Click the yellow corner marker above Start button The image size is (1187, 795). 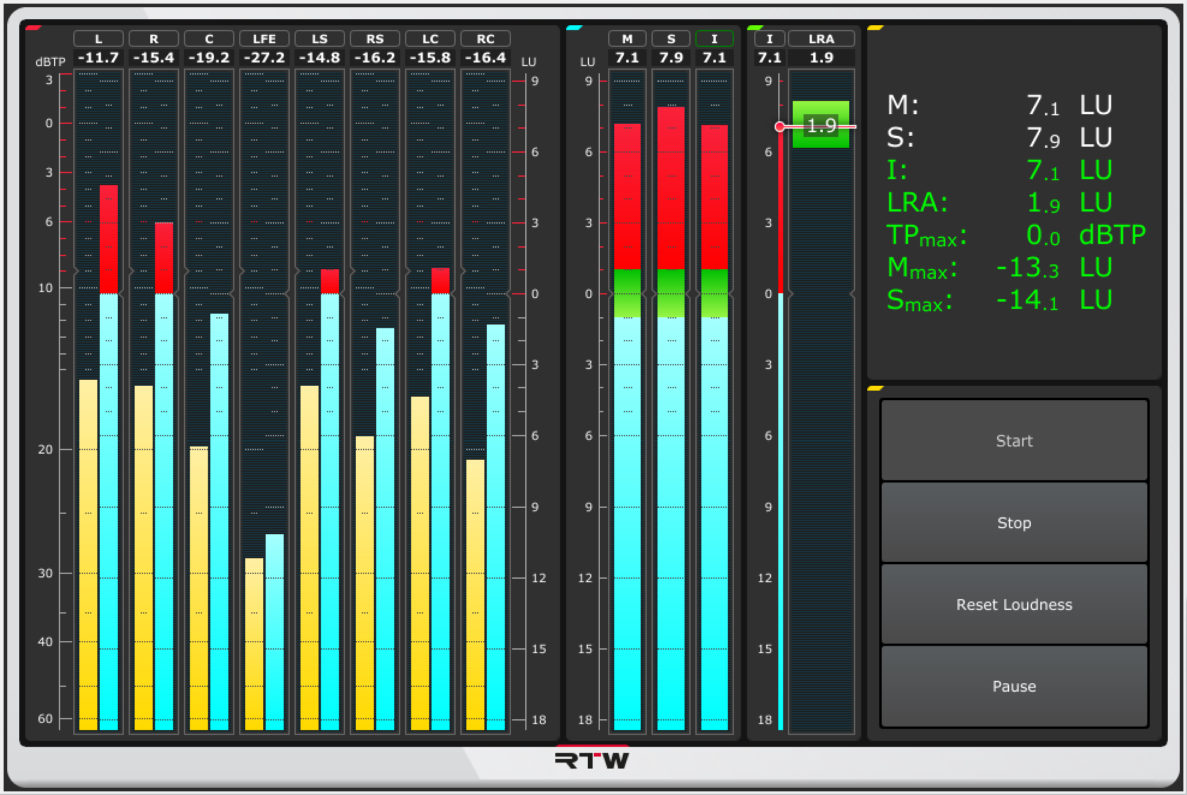(x=876, y=388)
